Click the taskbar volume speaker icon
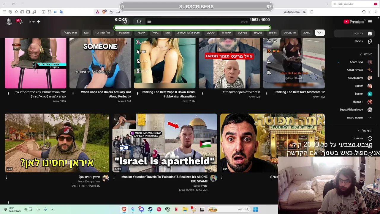 tap(26, 209)
